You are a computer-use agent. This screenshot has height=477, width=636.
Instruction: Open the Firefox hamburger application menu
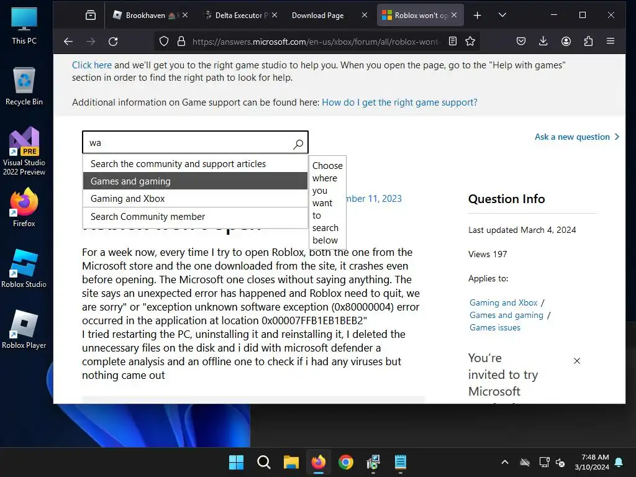[x=611, y=41]
